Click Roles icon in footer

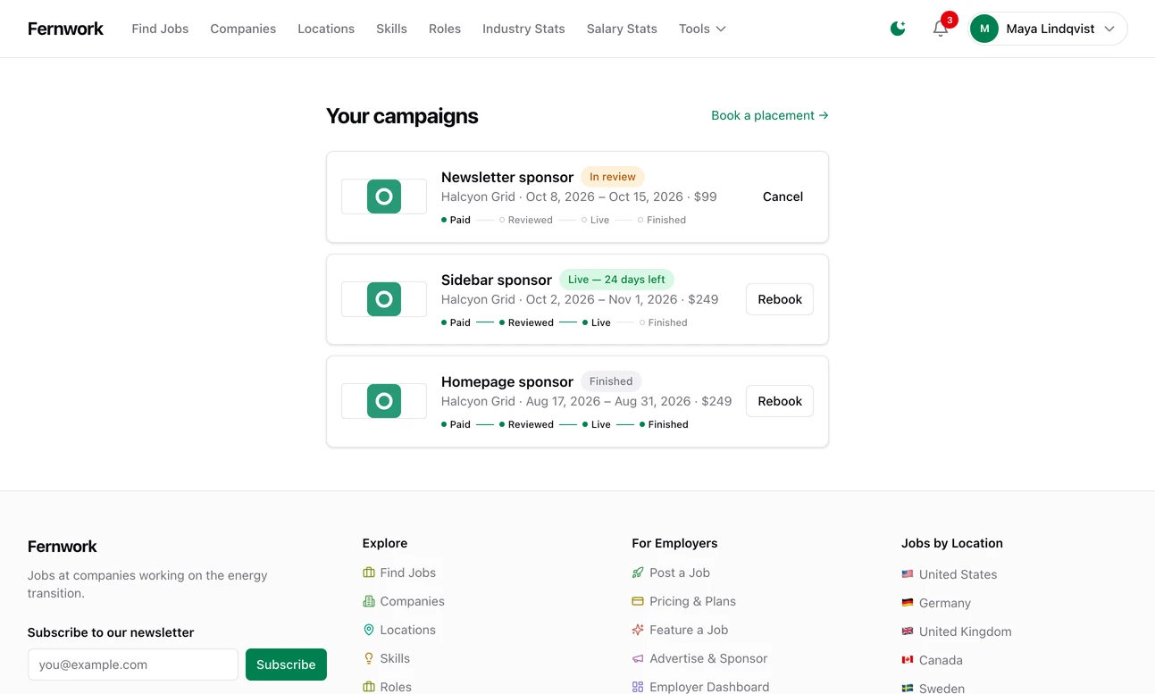368,687
